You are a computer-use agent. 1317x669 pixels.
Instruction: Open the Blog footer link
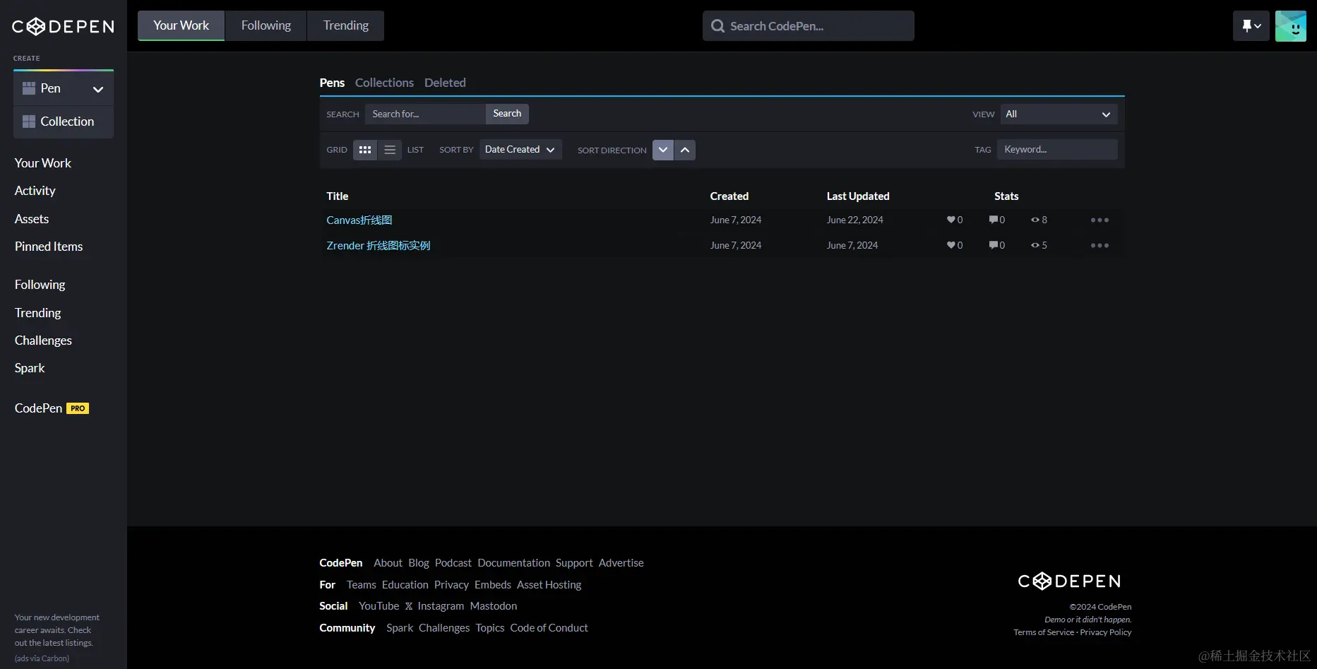click(x=419, y=563)
